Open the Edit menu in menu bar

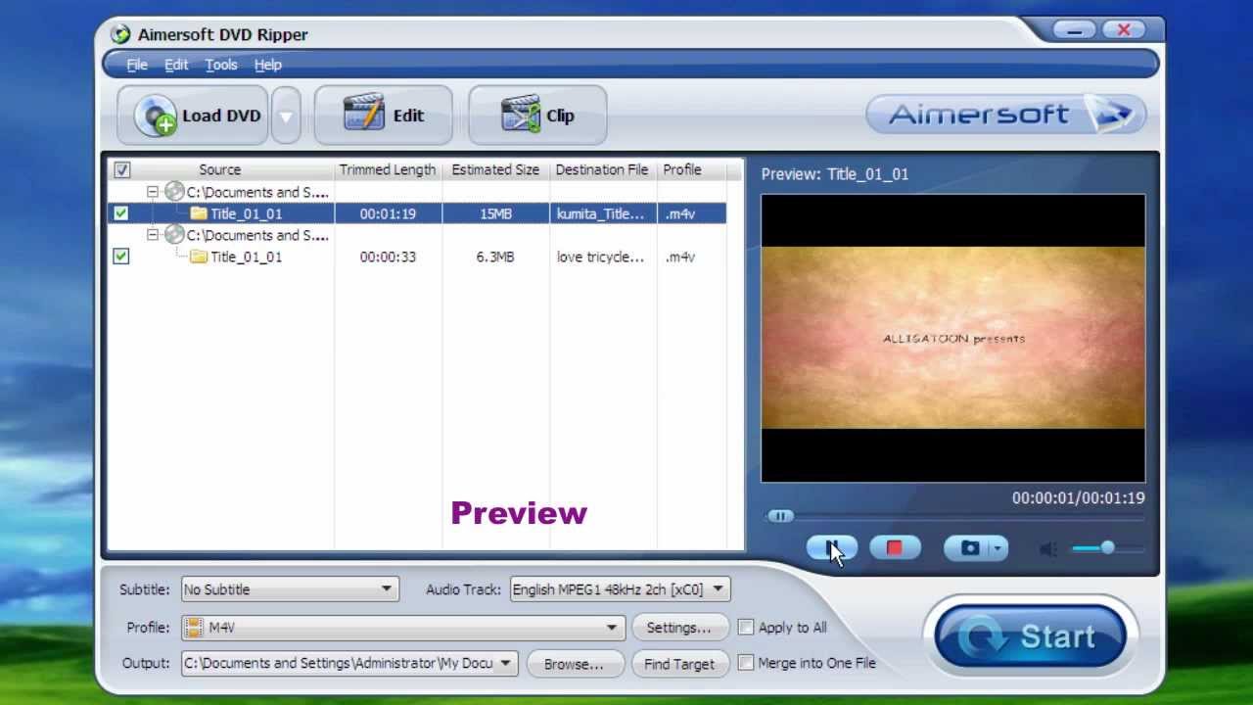pyautogui.click(x=176, y=65)
